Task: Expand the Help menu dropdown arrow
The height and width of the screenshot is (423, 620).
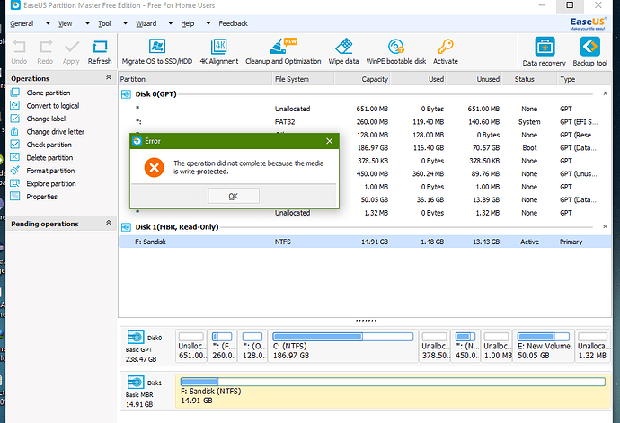Action: tap(208, 23)
